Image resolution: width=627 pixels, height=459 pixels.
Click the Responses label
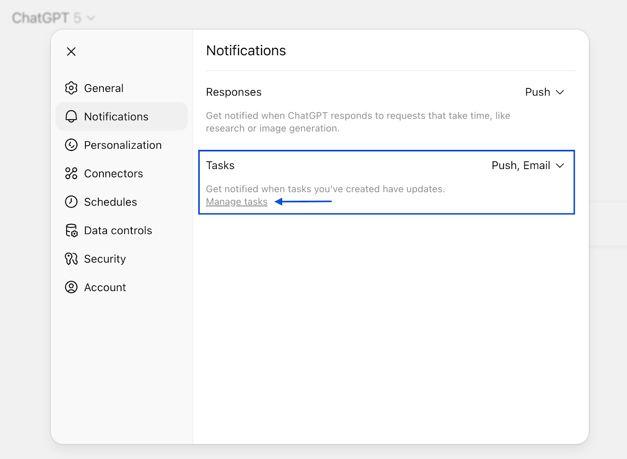(234, 92)
